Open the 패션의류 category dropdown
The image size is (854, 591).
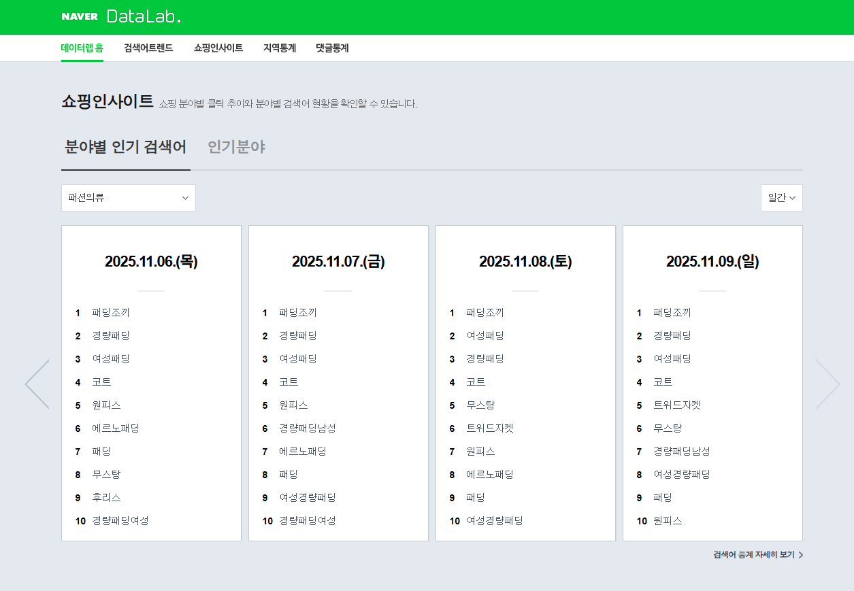[128, 197]
